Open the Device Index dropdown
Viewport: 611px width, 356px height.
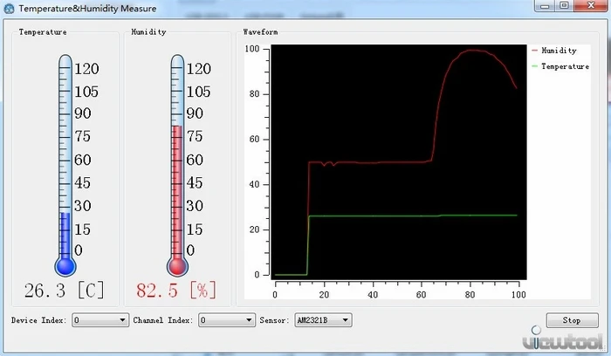pyautogui.click(x=100, y=320)
